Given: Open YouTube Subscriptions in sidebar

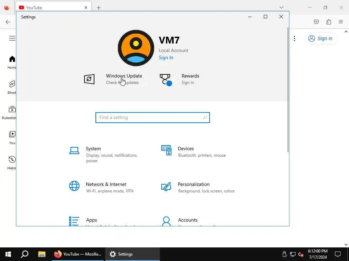Looking at the screenshot, I should [9, 112].
